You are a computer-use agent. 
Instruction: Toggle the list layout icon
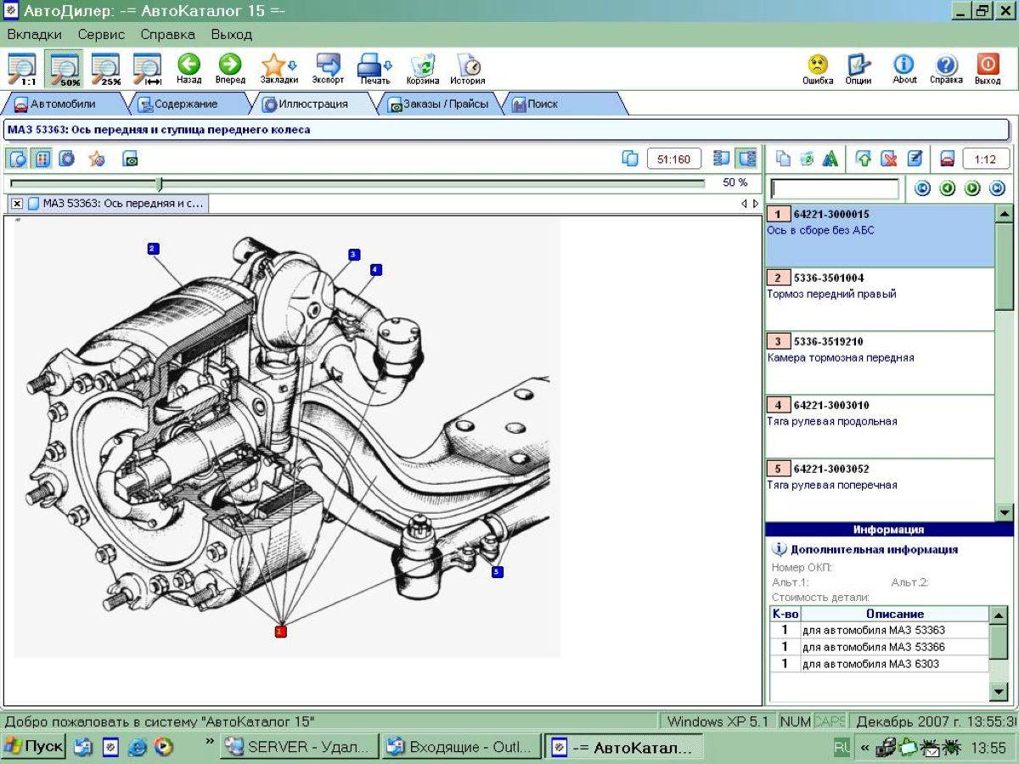tap(722, 158)
